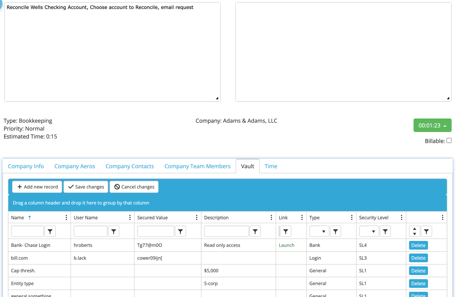The height and width of the screenshot is (297, 456).
Task: Toggle the Billable checkbox
Action: pos(449,141)
